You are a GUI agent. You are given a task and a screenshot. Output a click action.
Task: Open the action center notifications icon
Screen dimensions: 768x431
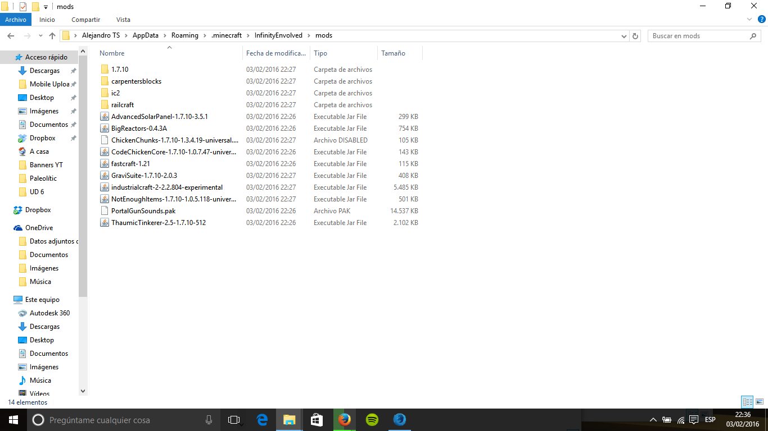click(694, 420)
